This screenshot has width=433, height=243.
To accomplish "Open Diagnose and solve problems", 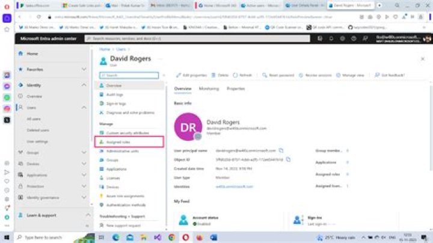I will [x=130, y=112].
